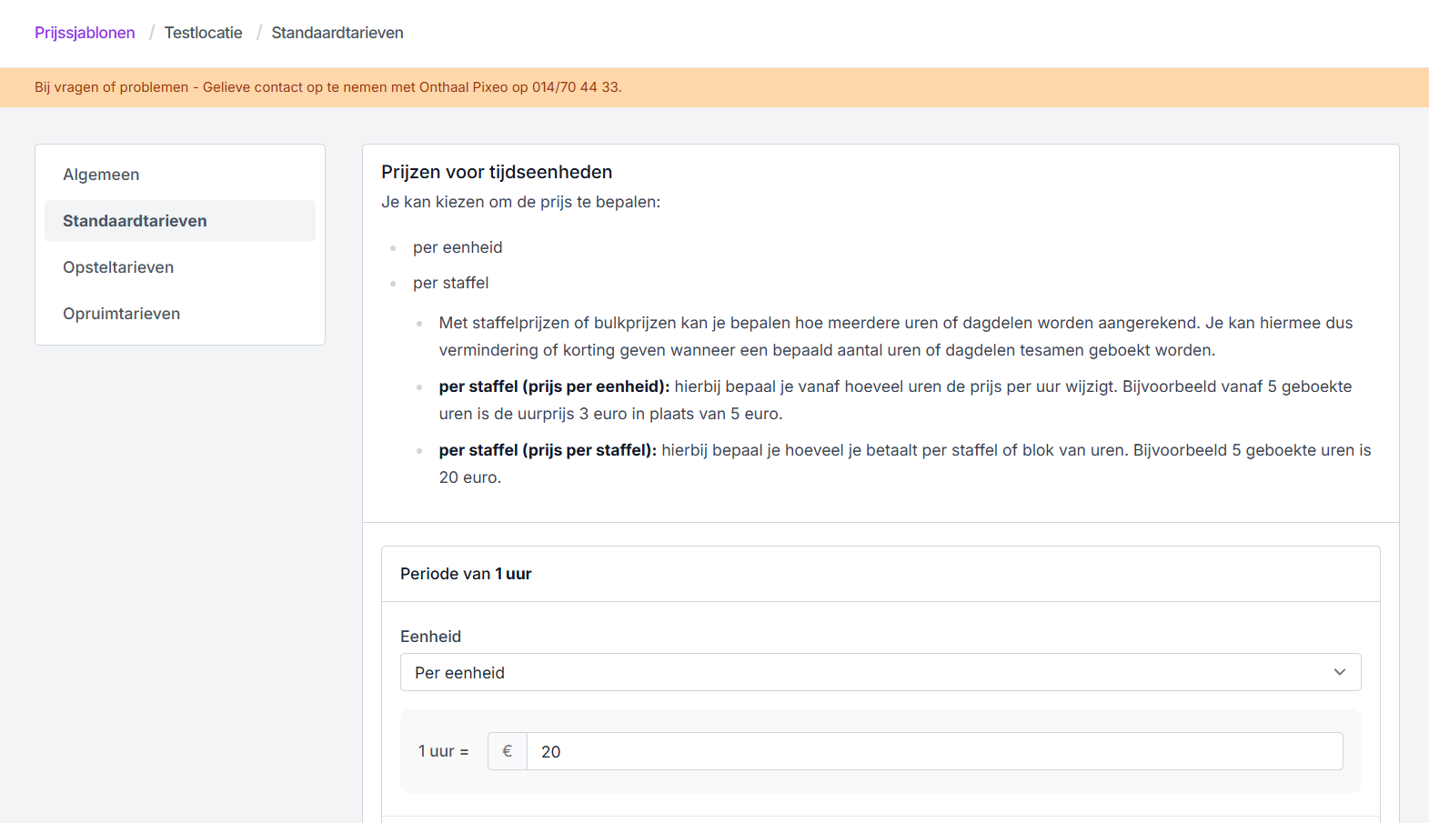Click the "Periode van 1 uur" card header
Screen dimensions: 1429x823
click(x=466, y=574)
